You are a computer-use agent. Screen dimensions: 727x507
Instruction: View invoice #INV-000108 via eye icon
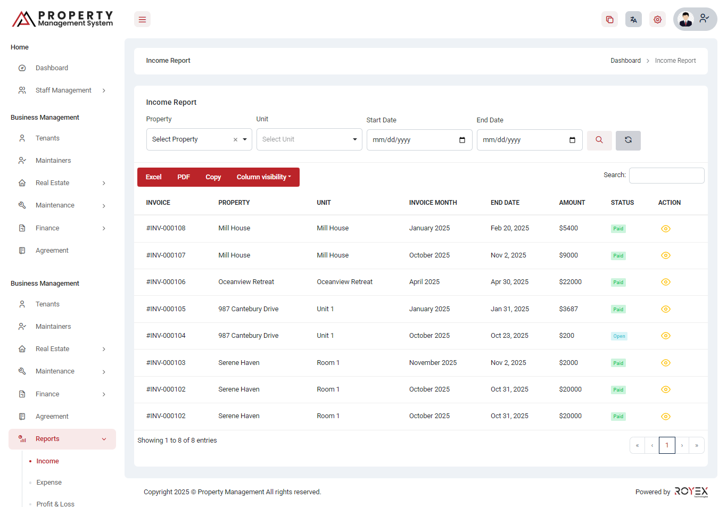point(665,229)
